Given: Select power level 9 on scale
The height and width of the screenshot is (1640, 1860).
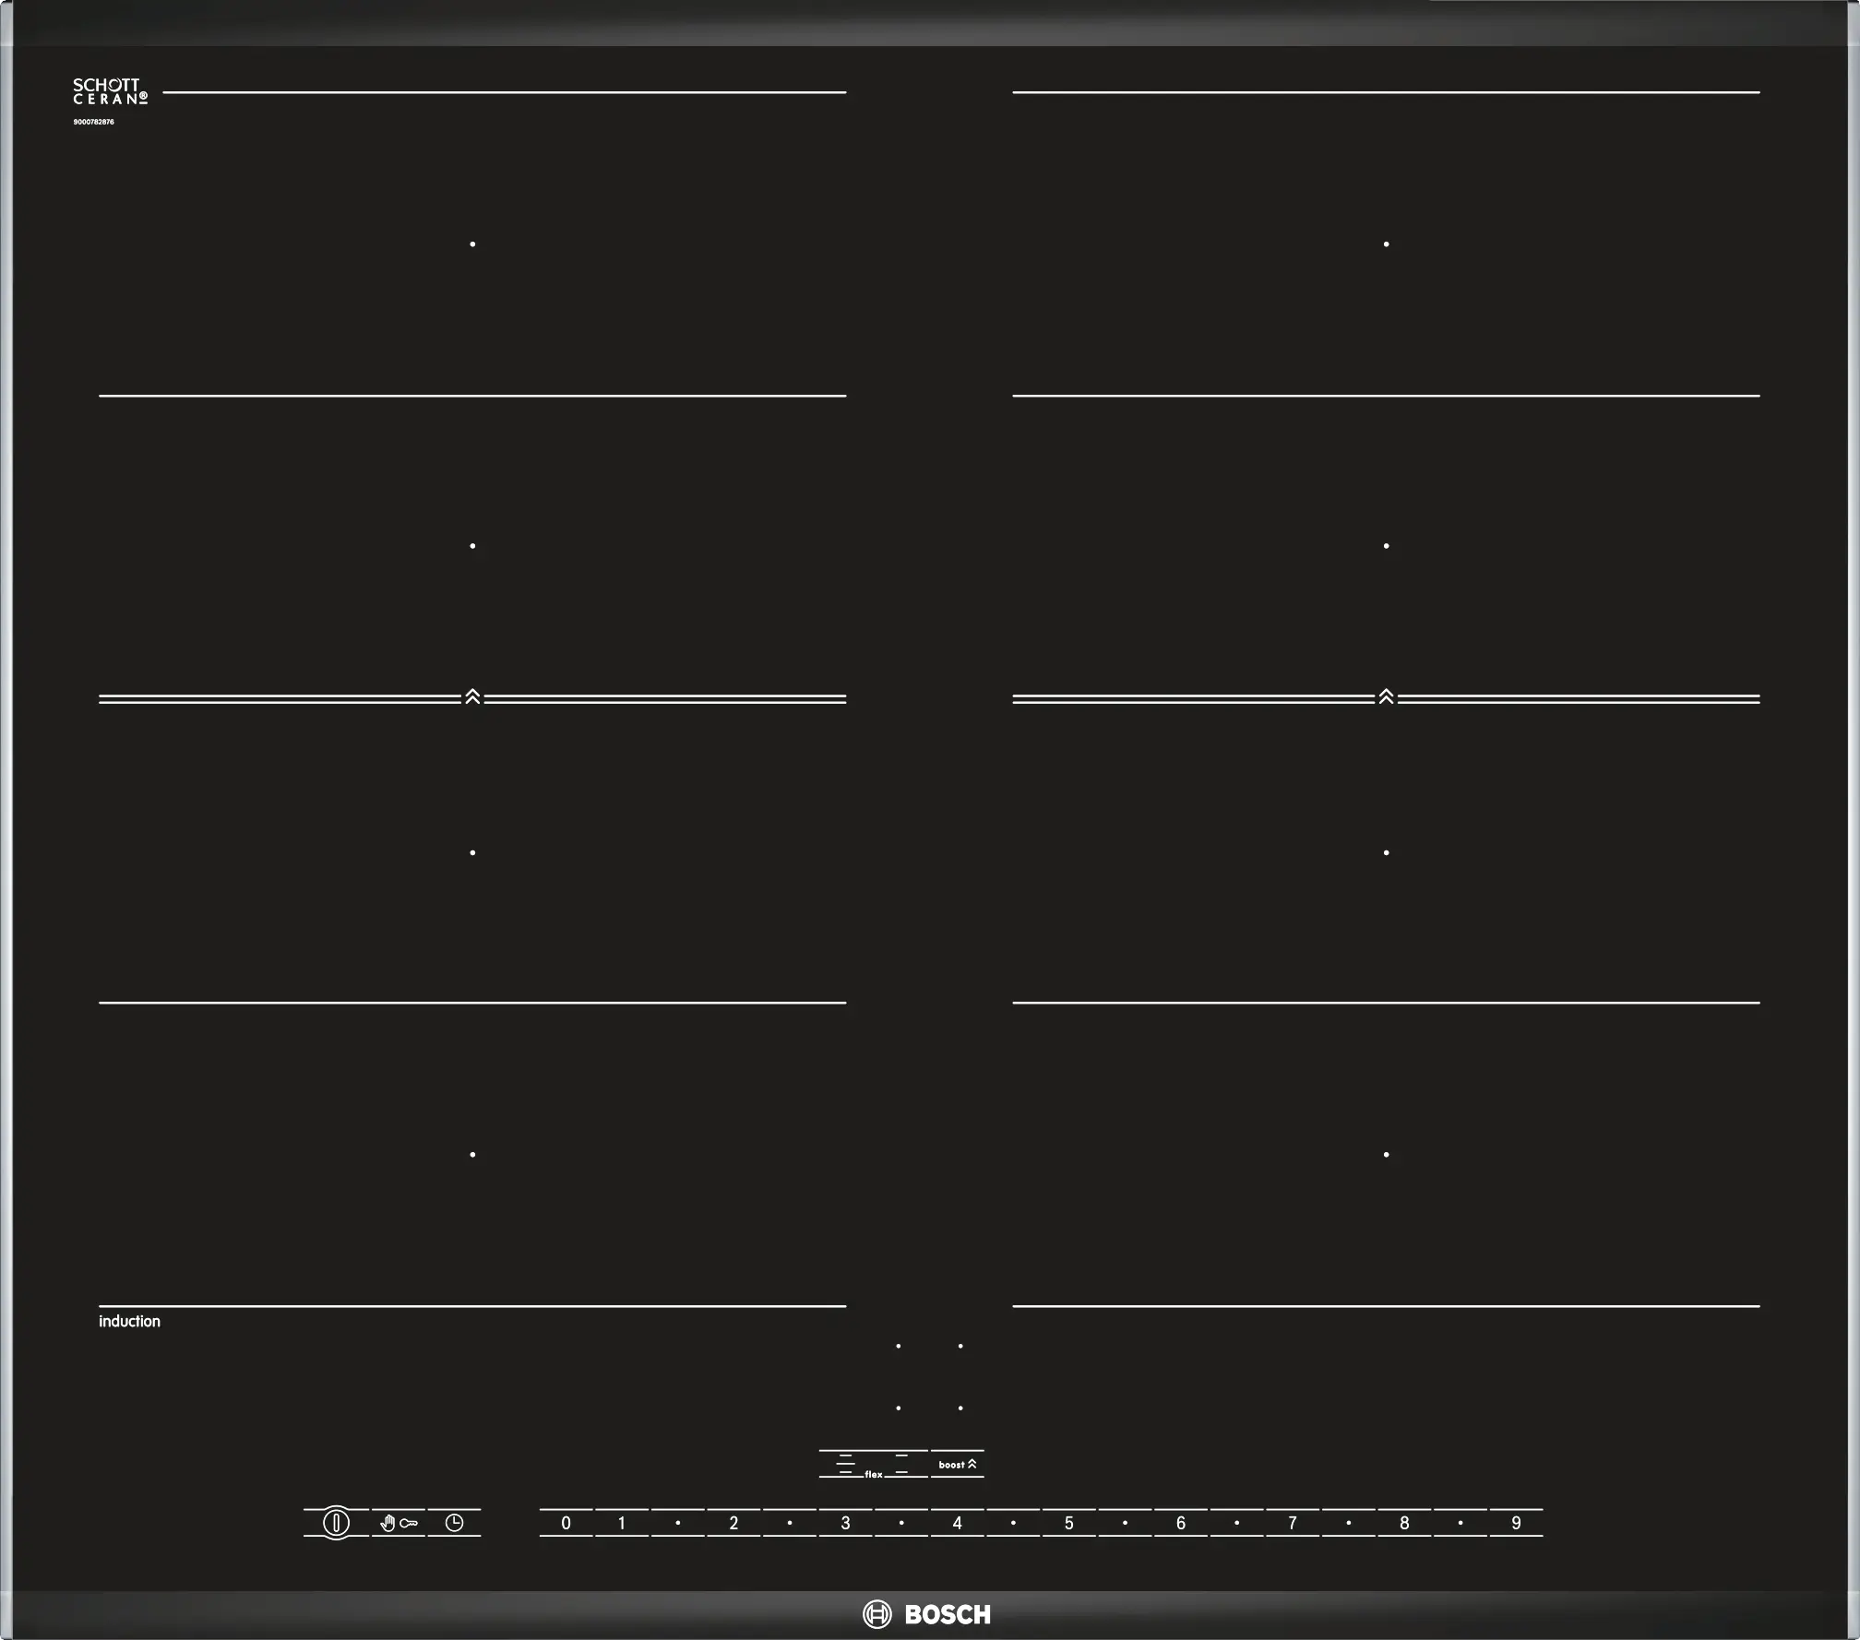Looking at the screenshot, I should 1516,1523.
